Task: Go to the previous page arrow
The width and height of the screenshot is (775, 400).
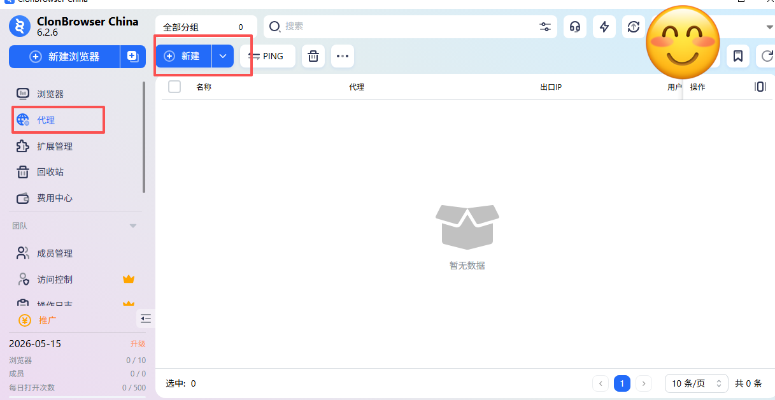Action: (601, 383)
